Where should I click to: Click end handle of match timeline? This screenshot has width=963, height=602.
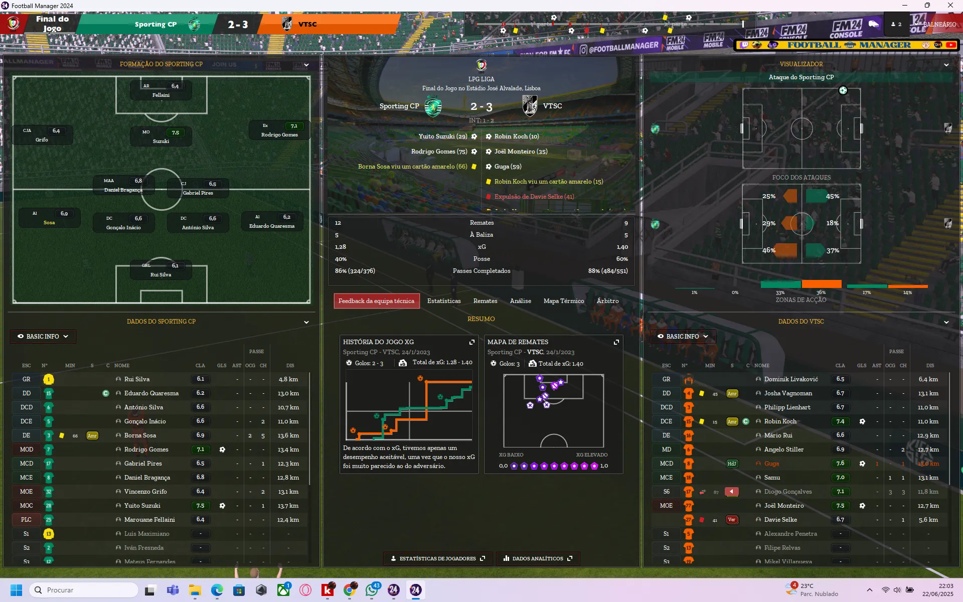(x=743, y=24)
